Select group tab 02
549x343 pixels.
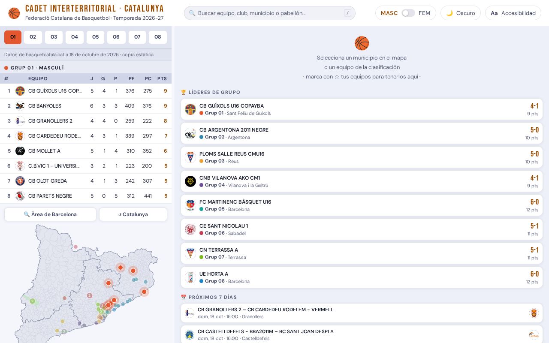[33, 37]
